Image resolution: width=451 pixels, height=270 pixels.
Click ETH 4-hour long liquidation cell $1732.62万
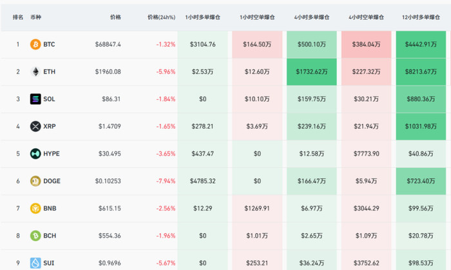pos(311,72)
